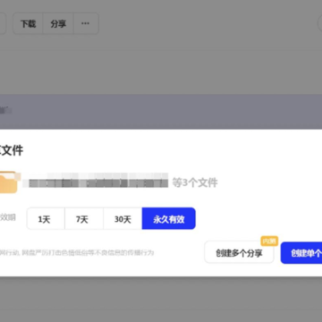Click the 下载 button in the toolbar
This screenshot has width=322, height=322.
(x=28, y=23)
